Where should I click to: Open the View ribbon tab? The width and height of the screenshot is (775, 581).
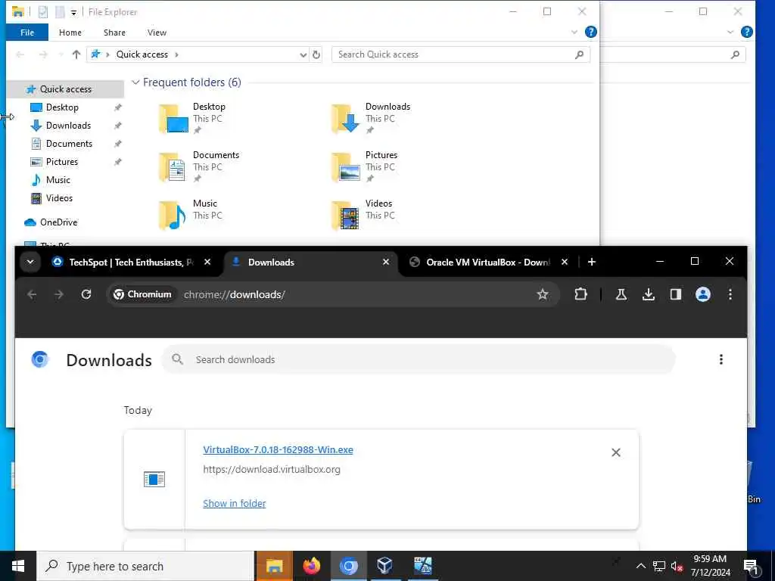pyautogui.click(x=157, y=33)
